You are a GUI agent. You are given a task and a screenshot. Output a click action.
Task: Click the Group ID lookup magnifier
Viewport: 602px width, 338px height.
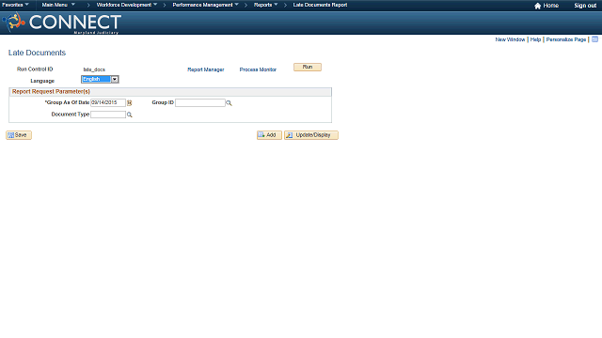(x=229, y=102)
